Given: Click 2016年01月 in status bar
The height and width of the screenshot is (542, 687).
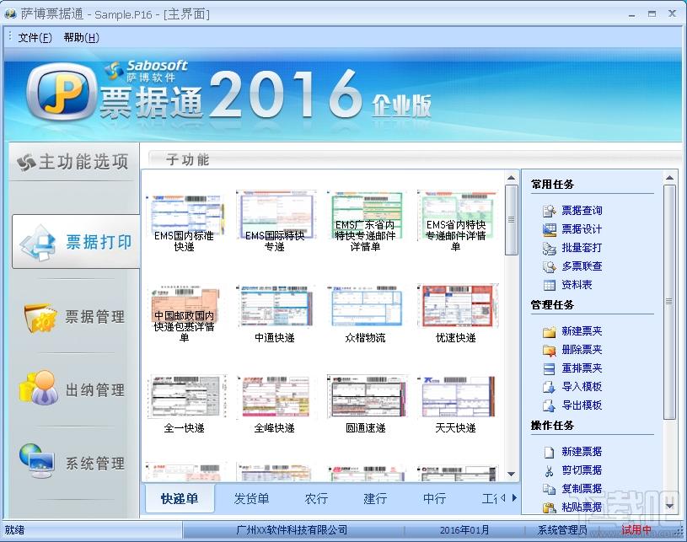Looking at the screenshot, I should coord(464,530).
